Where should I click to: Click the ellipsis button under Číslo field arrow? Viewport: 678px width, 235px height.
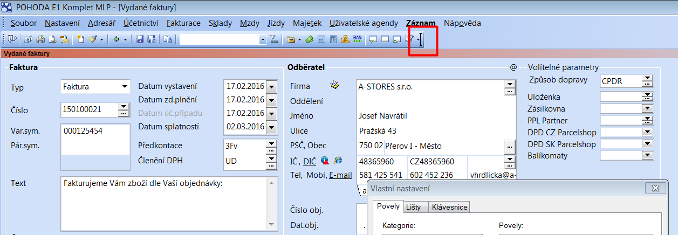click(x=124, y=114)
